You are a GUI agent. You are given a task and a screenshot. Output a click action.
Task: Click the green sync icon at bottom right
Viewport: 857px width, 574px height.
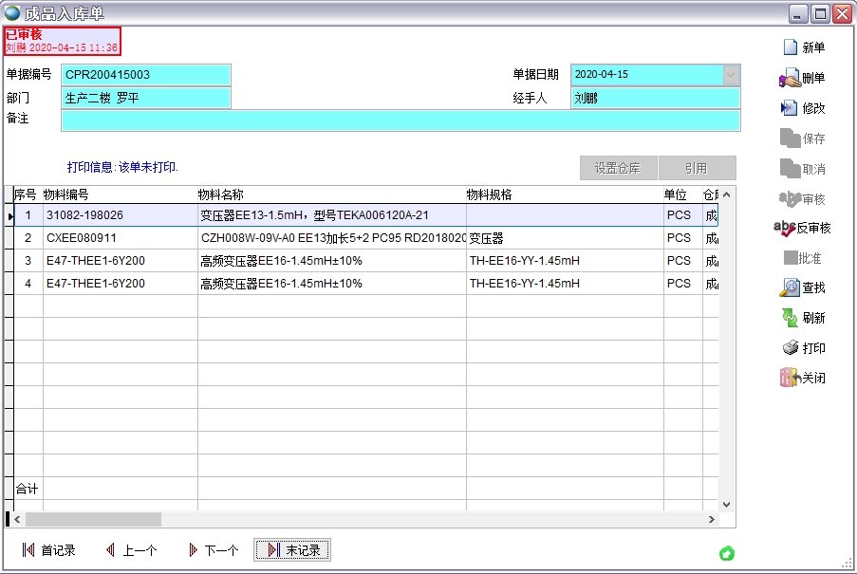pyautogui.click(x=726, y=553)
